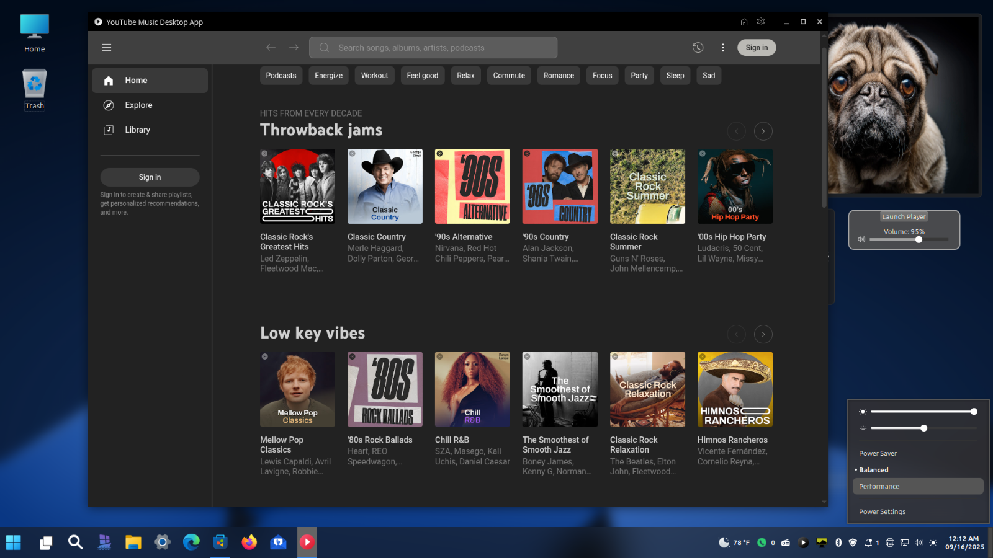This screenshot has width=993, height=558.
Task: Click the app settings gear icon
Action: pos(761,22)
